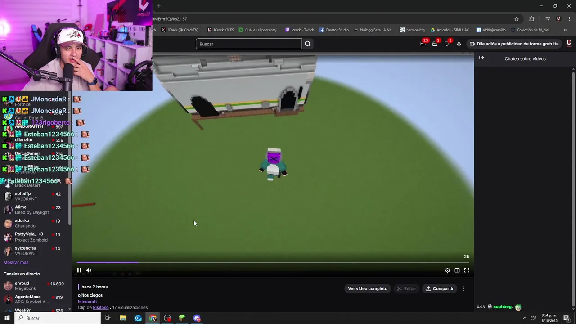Click the Compartir share button
The width and height of the screenshot is (576, 324).
[x=440, y=289]
